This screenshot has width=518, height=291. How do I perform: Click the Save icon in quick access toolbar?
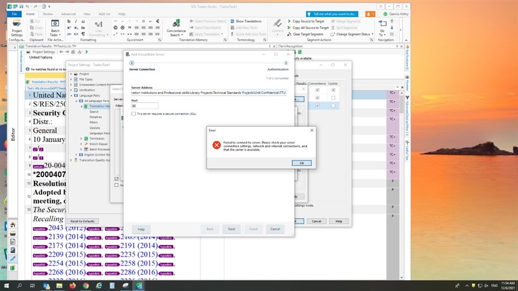21,6
